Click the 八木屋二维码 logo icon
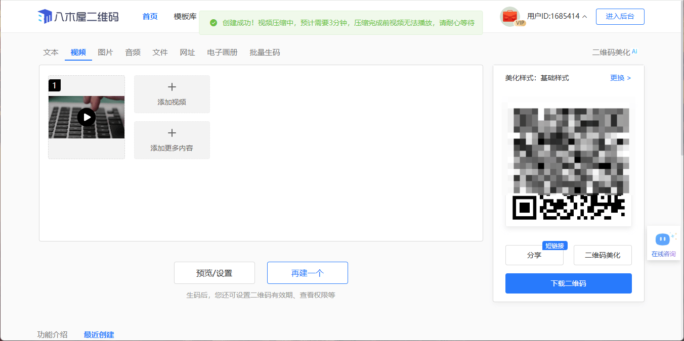The height and width of the screenshot is (341, 684). (45, 17)
